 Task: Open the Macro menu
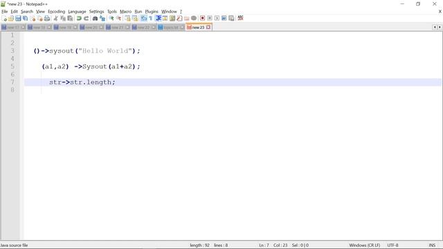[125, 12]
